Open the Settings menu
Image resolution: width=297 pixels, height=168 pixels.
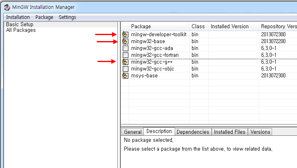tap(68, 17)
